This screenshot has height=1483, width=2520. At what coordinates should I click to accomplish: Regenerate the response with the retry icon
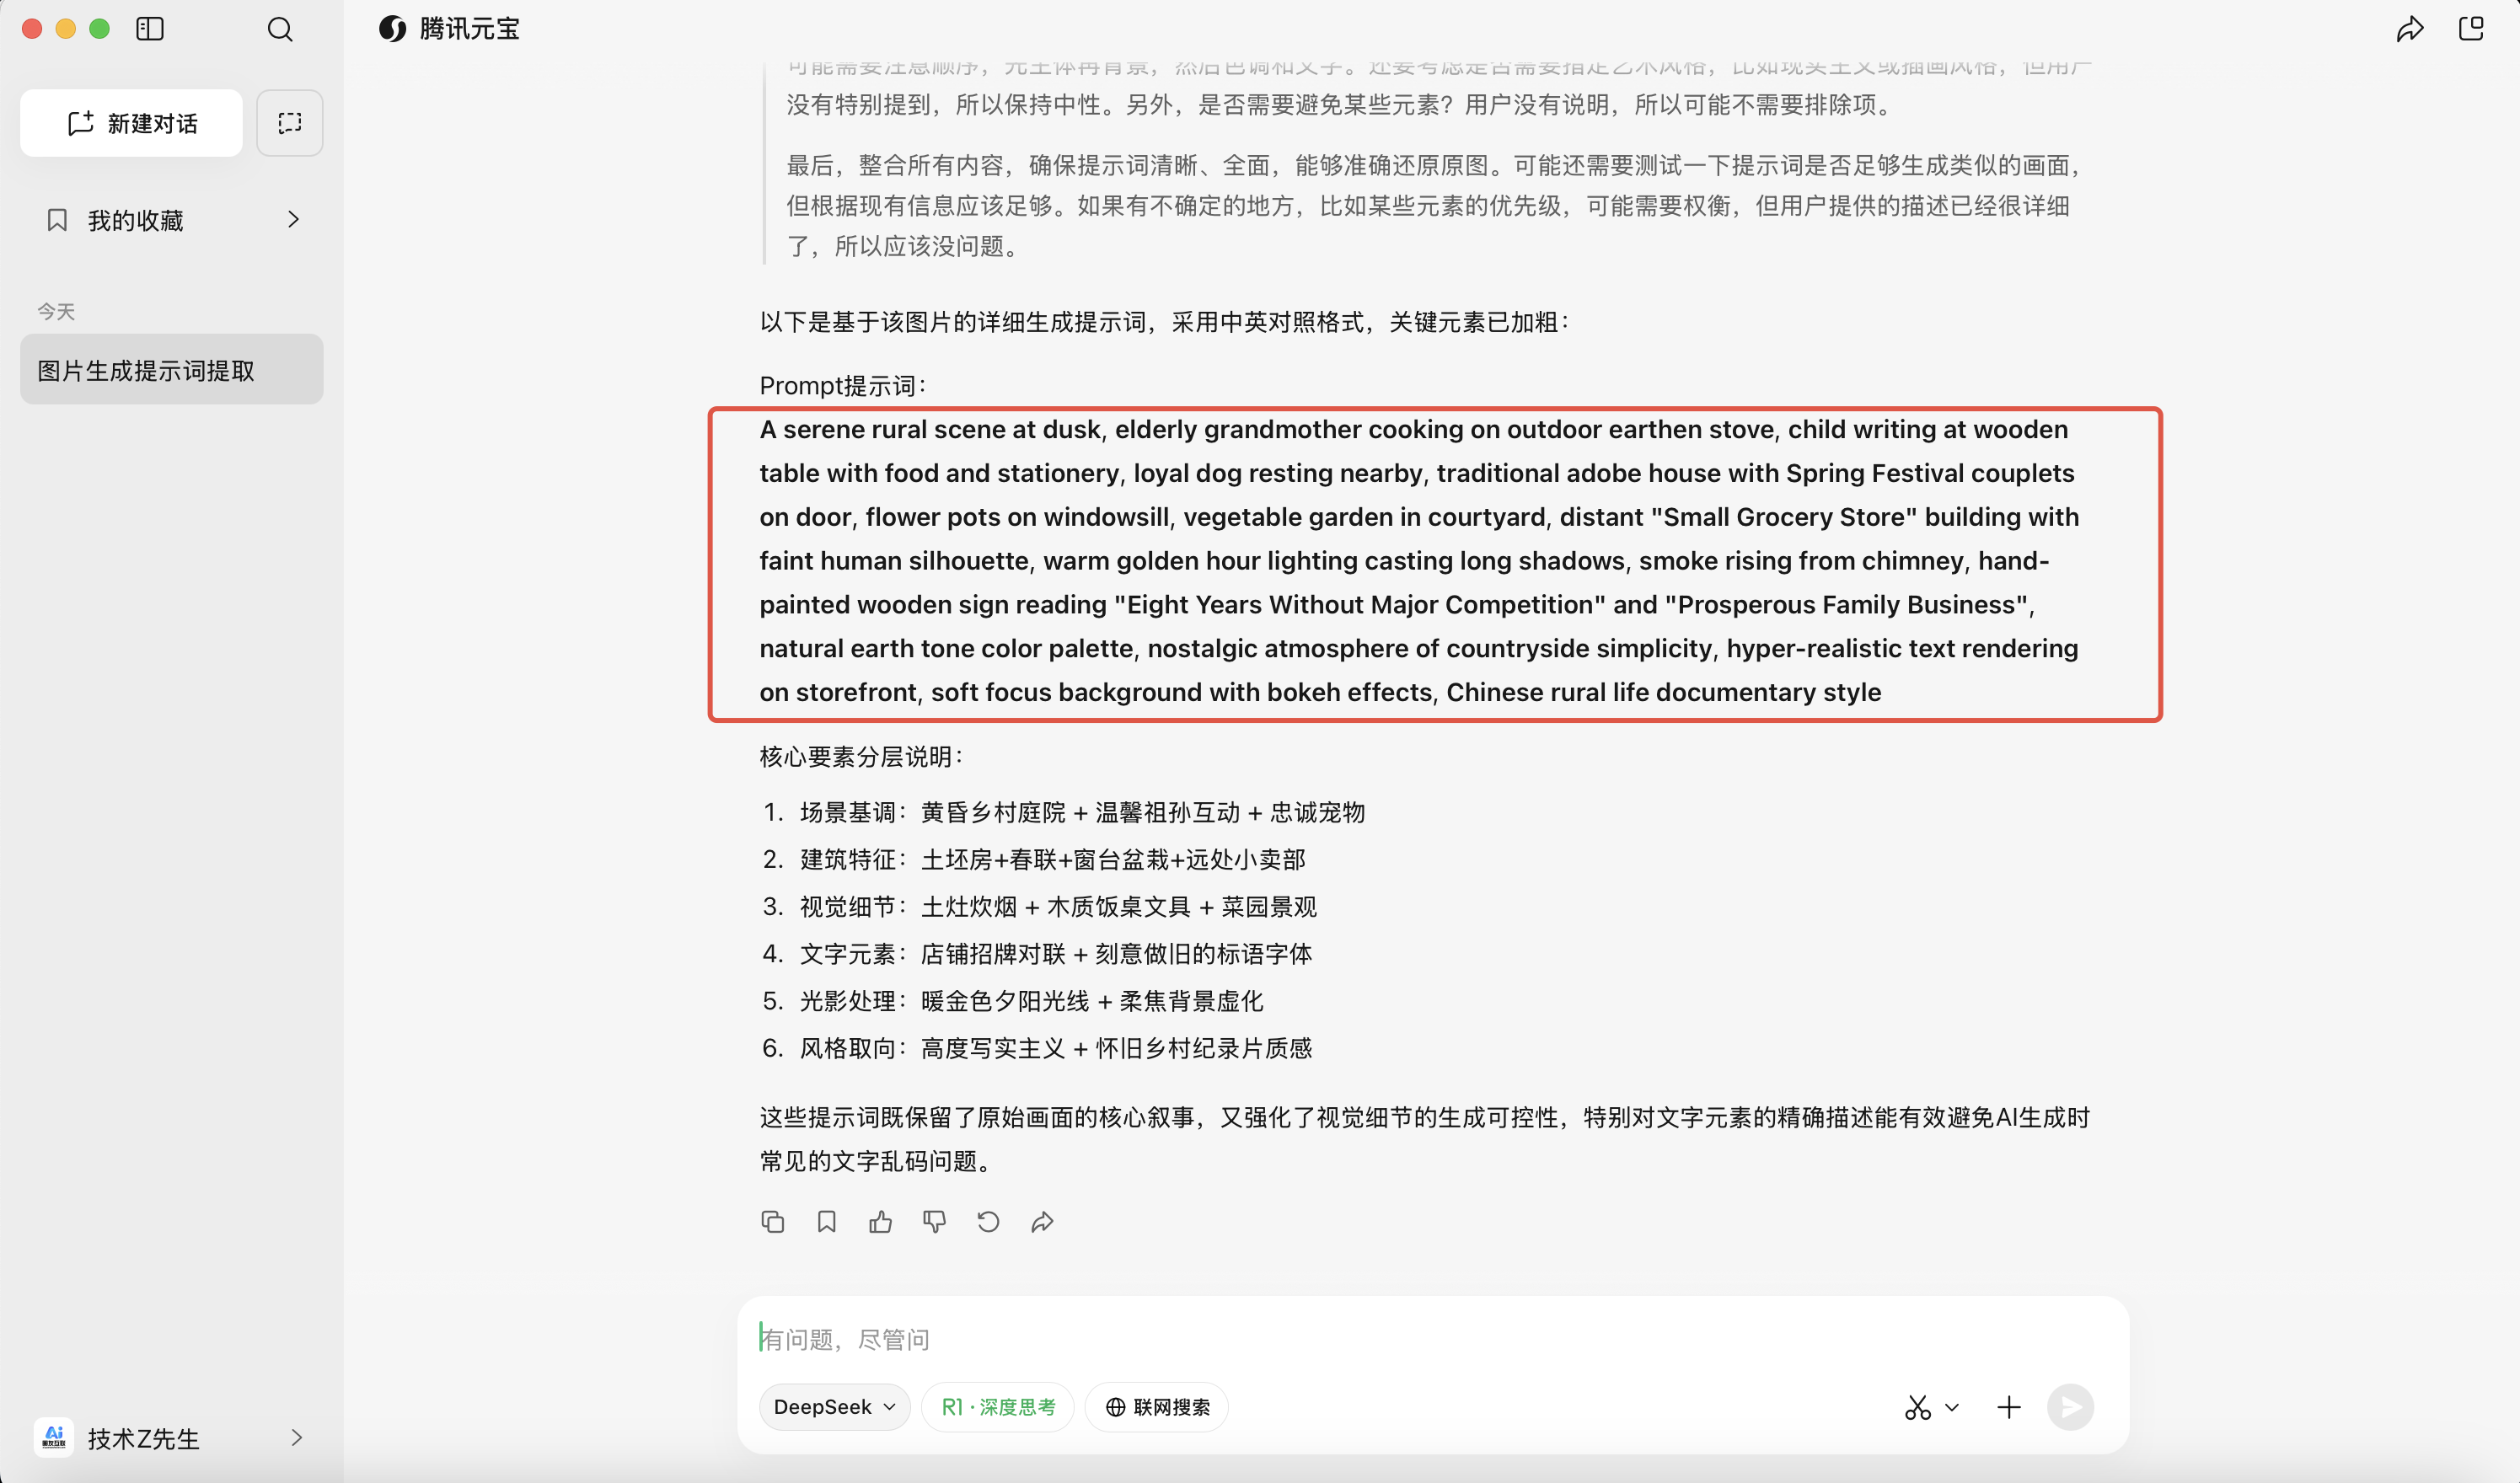point(988,1221)
